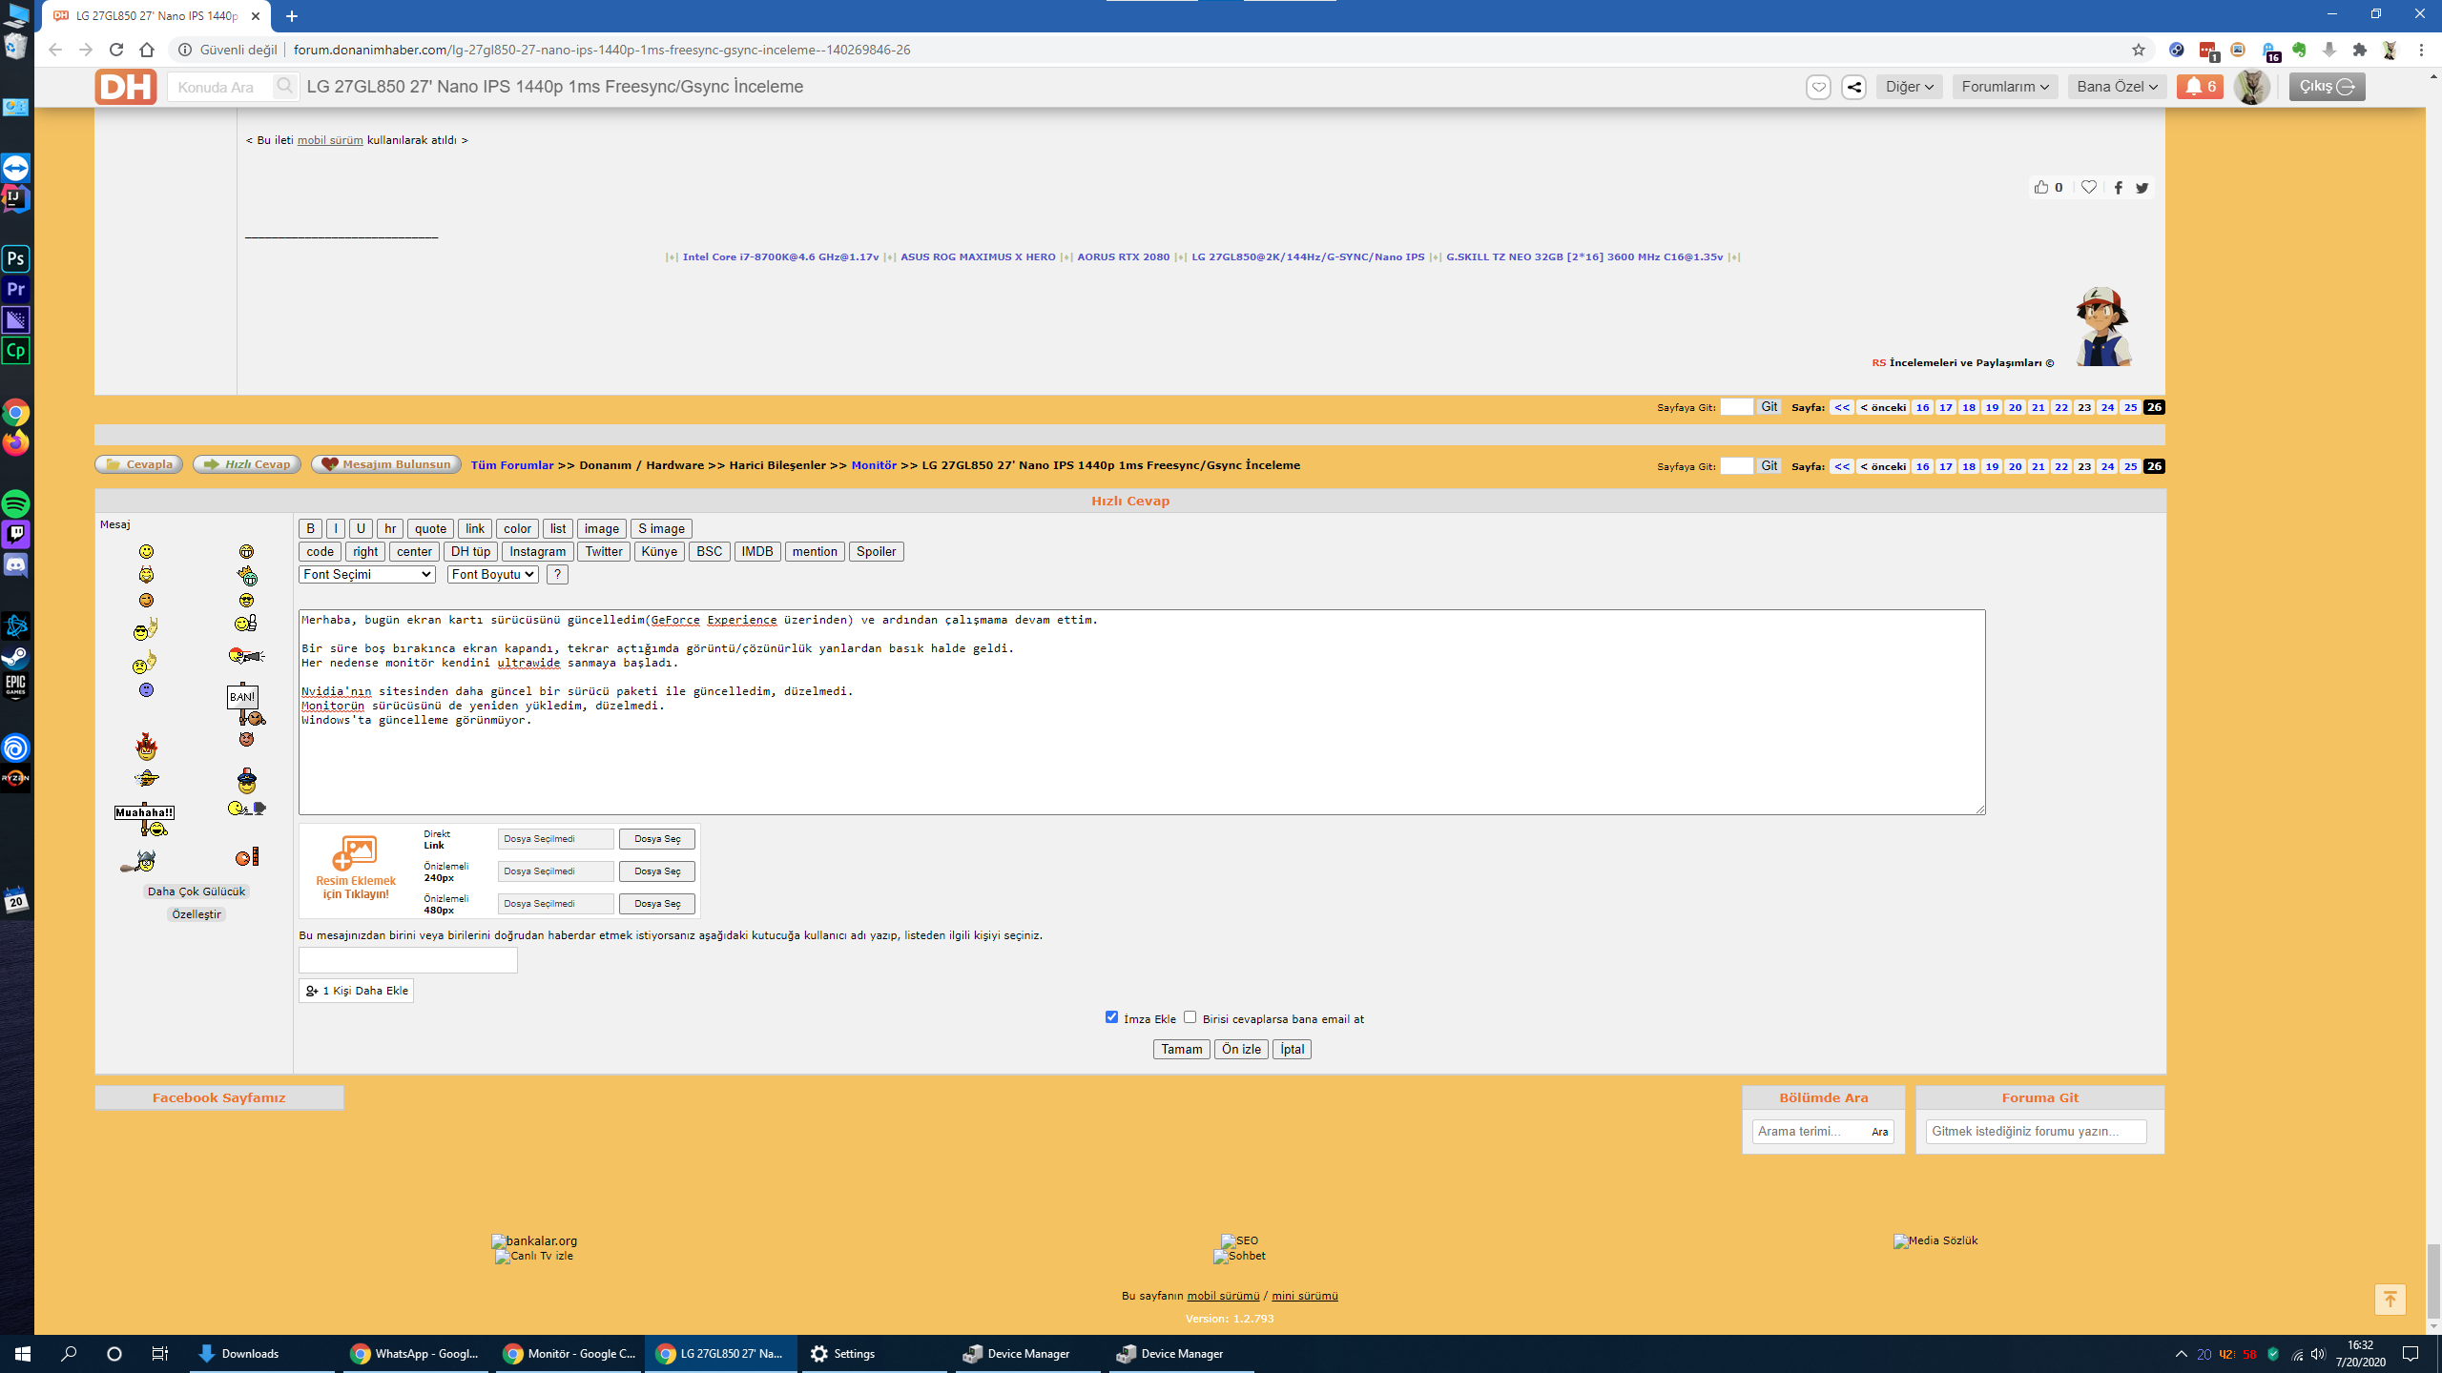The width and height of the screenshot is (2442, 1373).
Task: Click the heart favorite icon in header
Action: 1818,87
